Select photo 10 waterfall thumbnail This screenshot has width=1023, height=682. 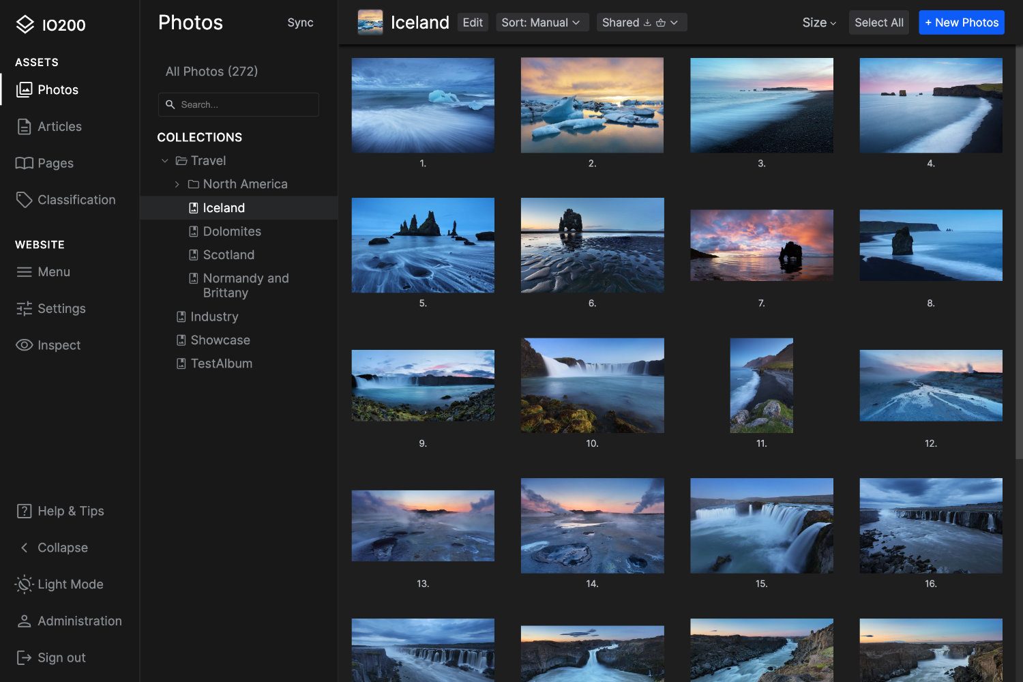click(592, 385)
